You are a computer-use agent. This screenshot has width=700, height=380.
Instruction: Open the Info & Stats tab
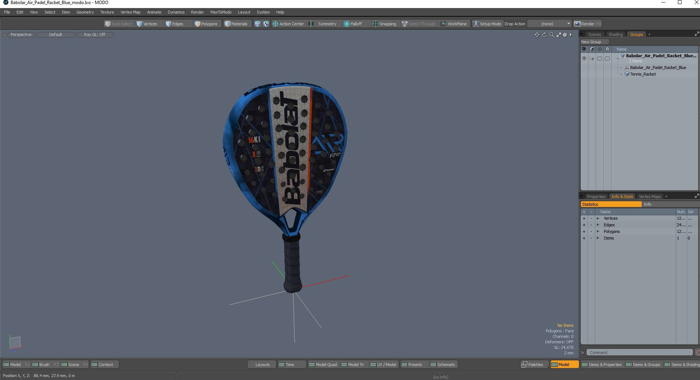(x=622, y=197)
